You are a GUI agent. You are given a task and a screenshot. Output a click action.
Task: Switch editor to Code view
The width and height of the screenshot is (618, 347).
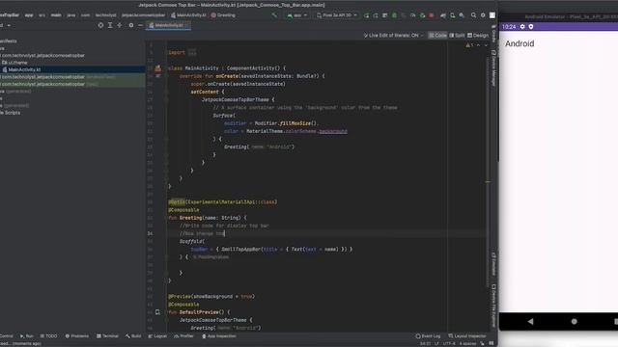point(437,36)
